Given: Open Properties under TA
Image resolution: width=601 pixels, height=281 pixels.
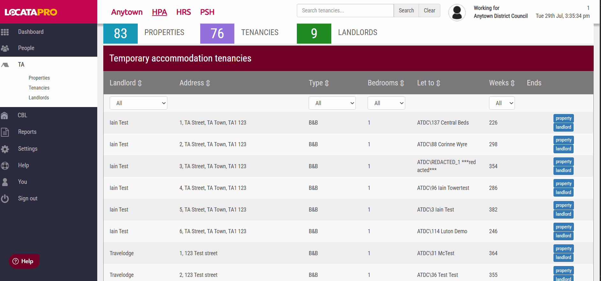Looking at the screenshot, I should point(39,78).
